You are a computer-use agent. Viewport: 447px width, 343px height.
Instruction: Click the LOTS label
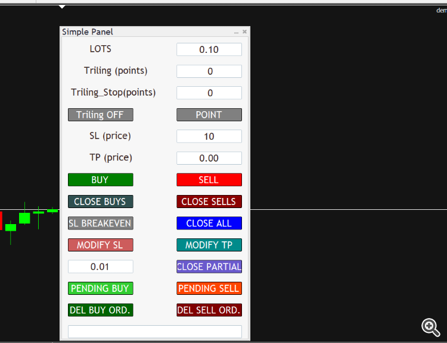pos(100,49)
